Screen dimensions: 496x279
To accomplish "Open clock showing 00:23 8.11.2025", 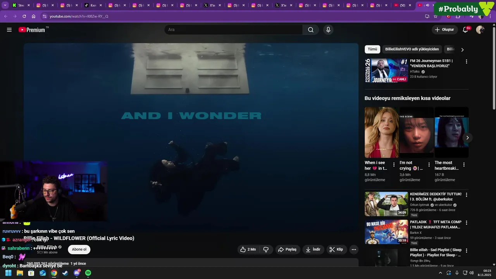I will pyautogui.click(x=484, y=273).
